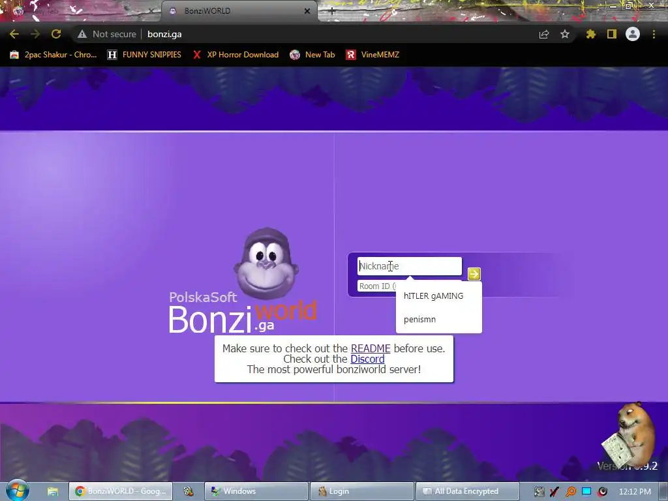The height and width of the screenshot is (501, 668).
Task: Open the Bonzi icon taskbar button
Action: tap(189, 491)
